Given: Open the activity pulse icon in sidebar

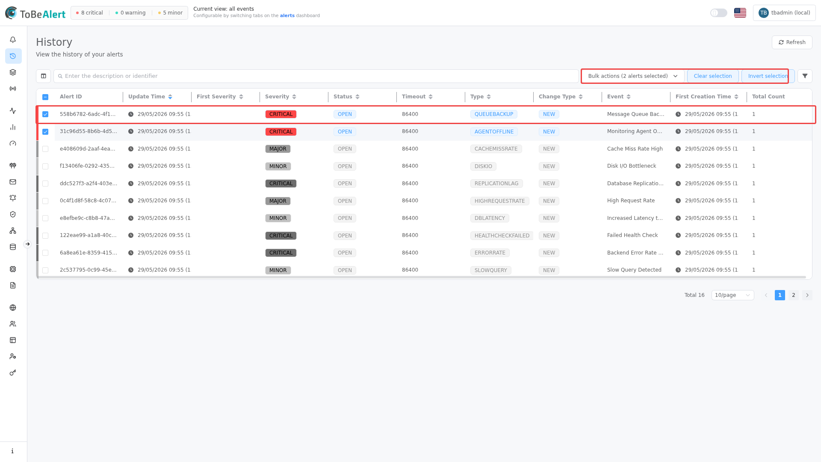Looking at the screenshot, I should pos(13,111).
